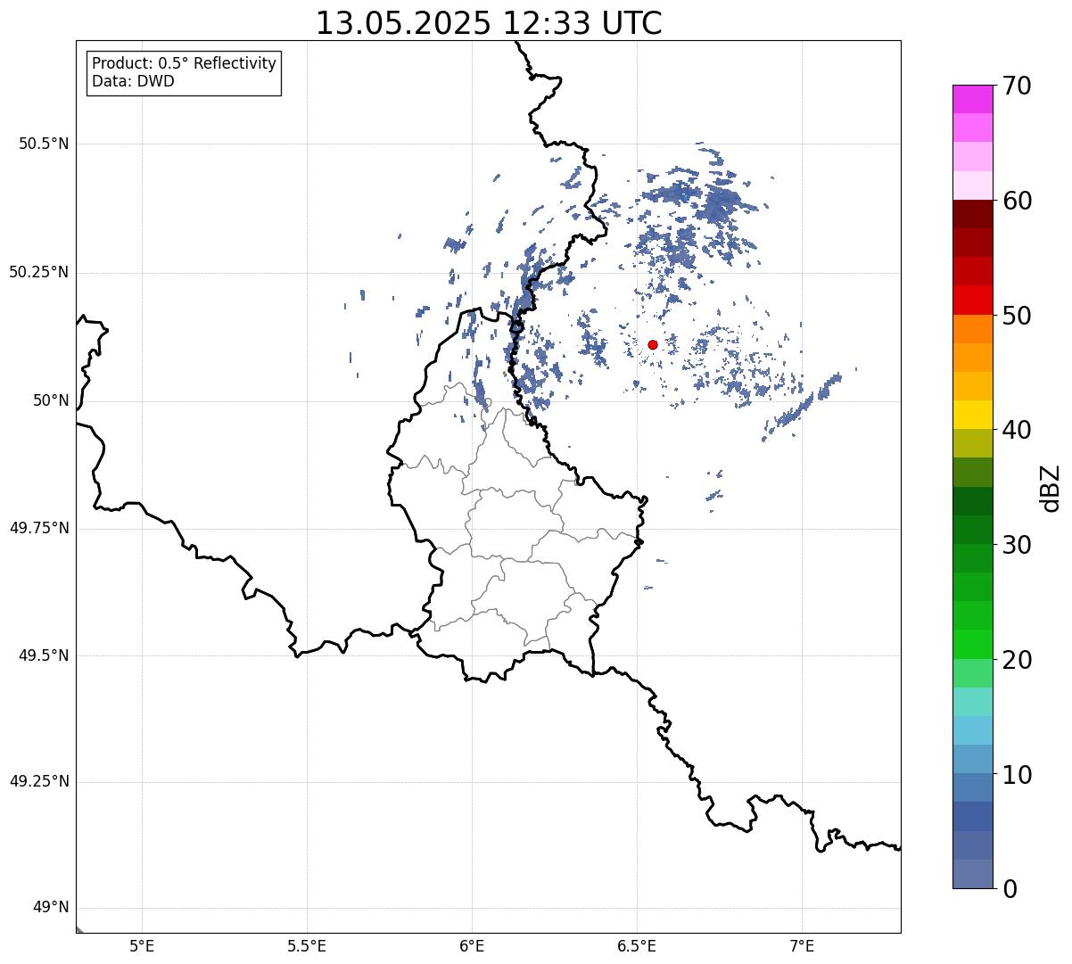Viewport: 1072px width, 964px height.
Task: Click the 50°N latitude label
Action: pyautogui.click(x=51, y=400)
